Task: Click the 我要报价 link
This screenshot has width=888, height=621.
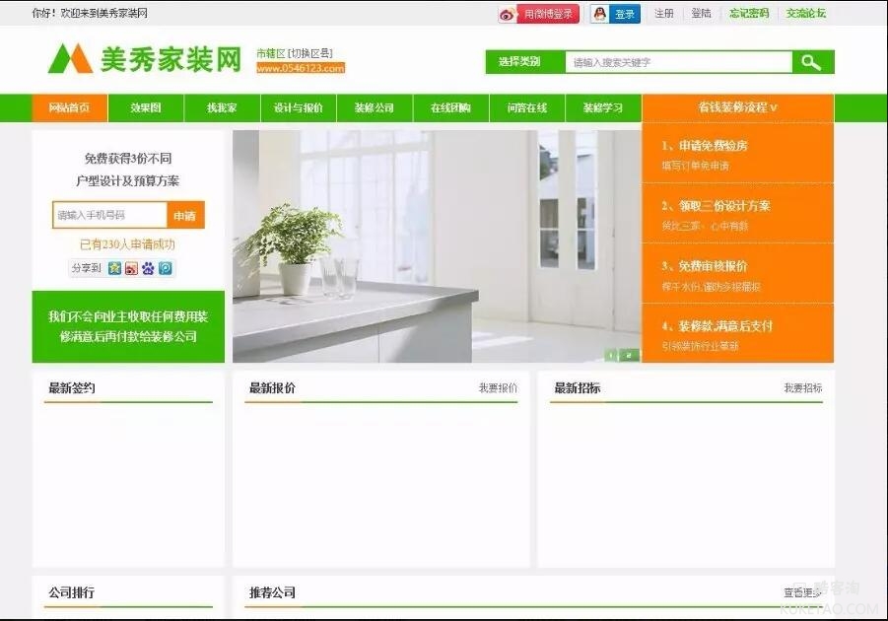Action: coord(498,388)
